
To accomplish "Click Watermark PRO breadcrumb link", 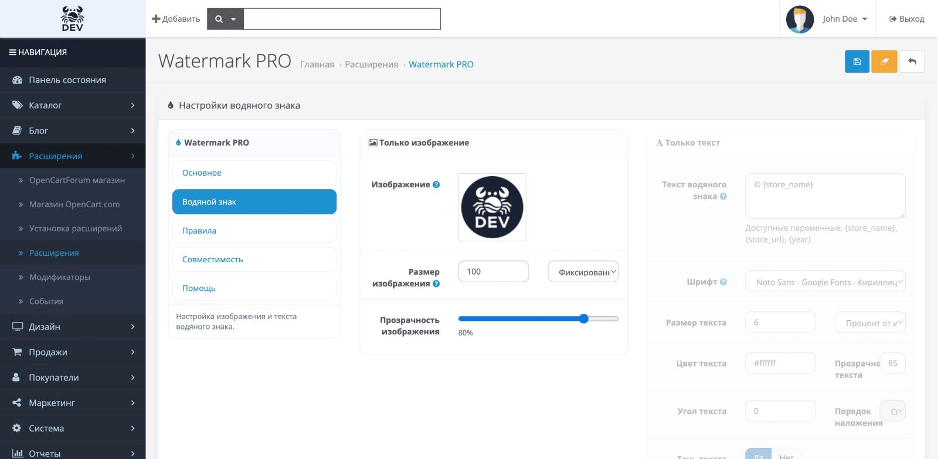I will pyautogui.click(x=441, y=64).
